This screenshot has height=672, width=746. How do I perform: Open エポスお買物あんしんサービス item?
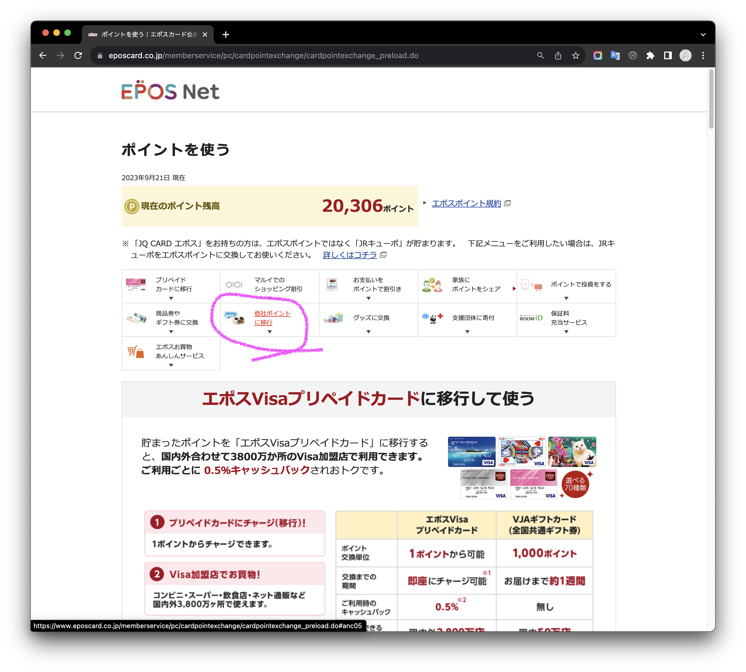180,351
